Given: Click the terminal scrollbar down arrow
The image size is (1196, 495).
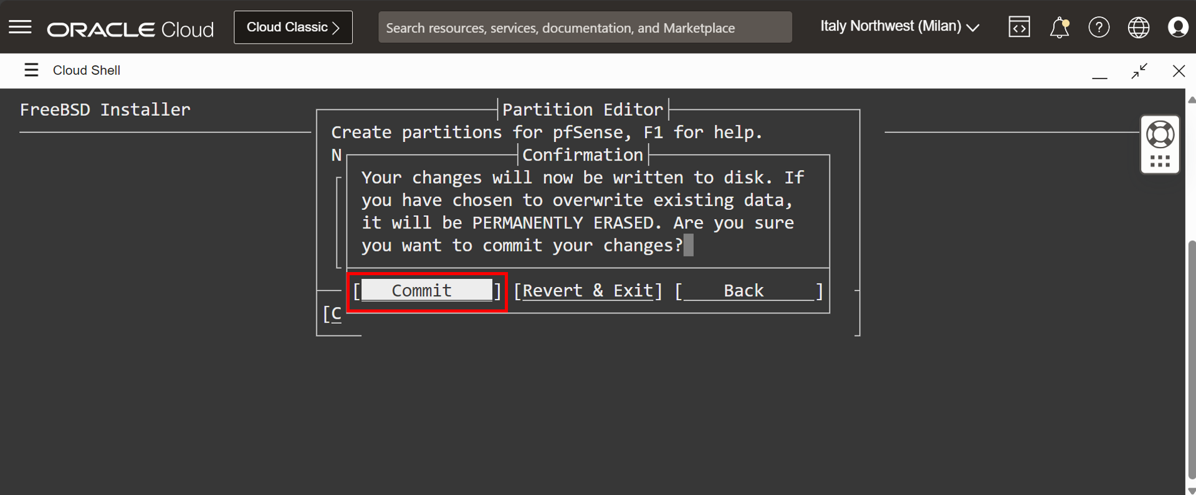Looking at the screenshot, I should point(1191,491).
